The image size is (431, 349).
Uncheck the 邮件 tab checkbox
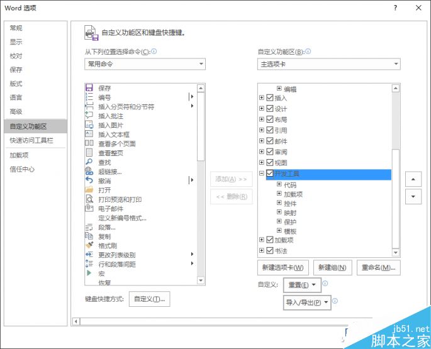pos(270,141)
